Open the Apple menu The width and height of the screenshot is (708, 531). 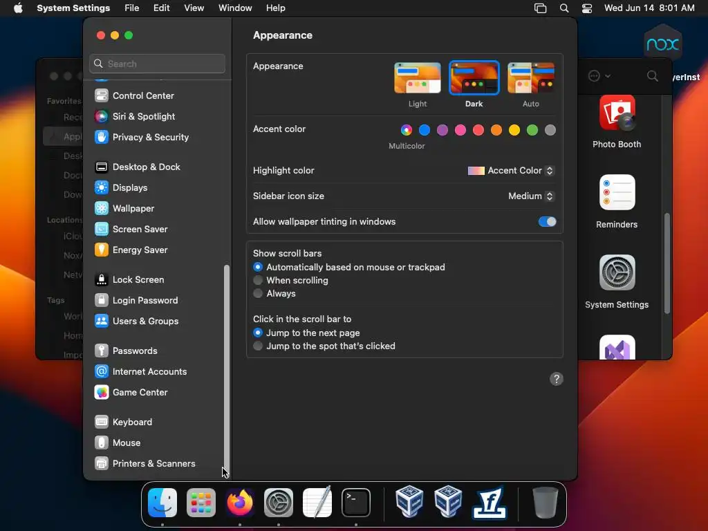[x=18, y=8]
